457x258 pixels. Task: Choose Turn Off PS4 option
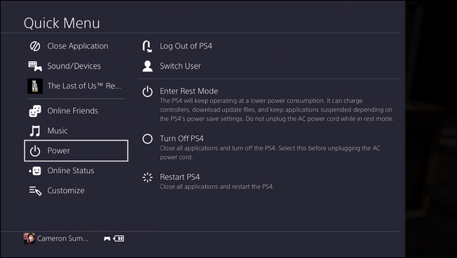coord(182,139)
